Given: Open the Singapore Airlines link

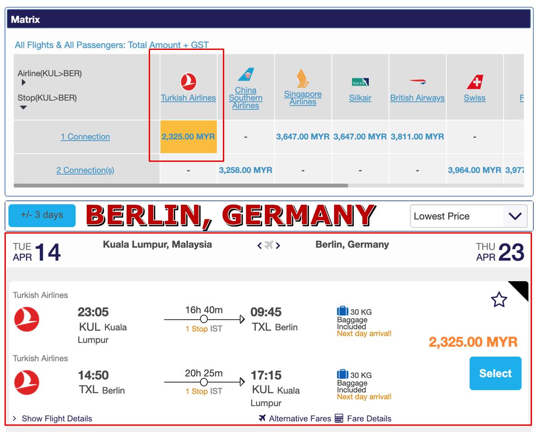Looking at the screenshot, I should click(303, 98).
